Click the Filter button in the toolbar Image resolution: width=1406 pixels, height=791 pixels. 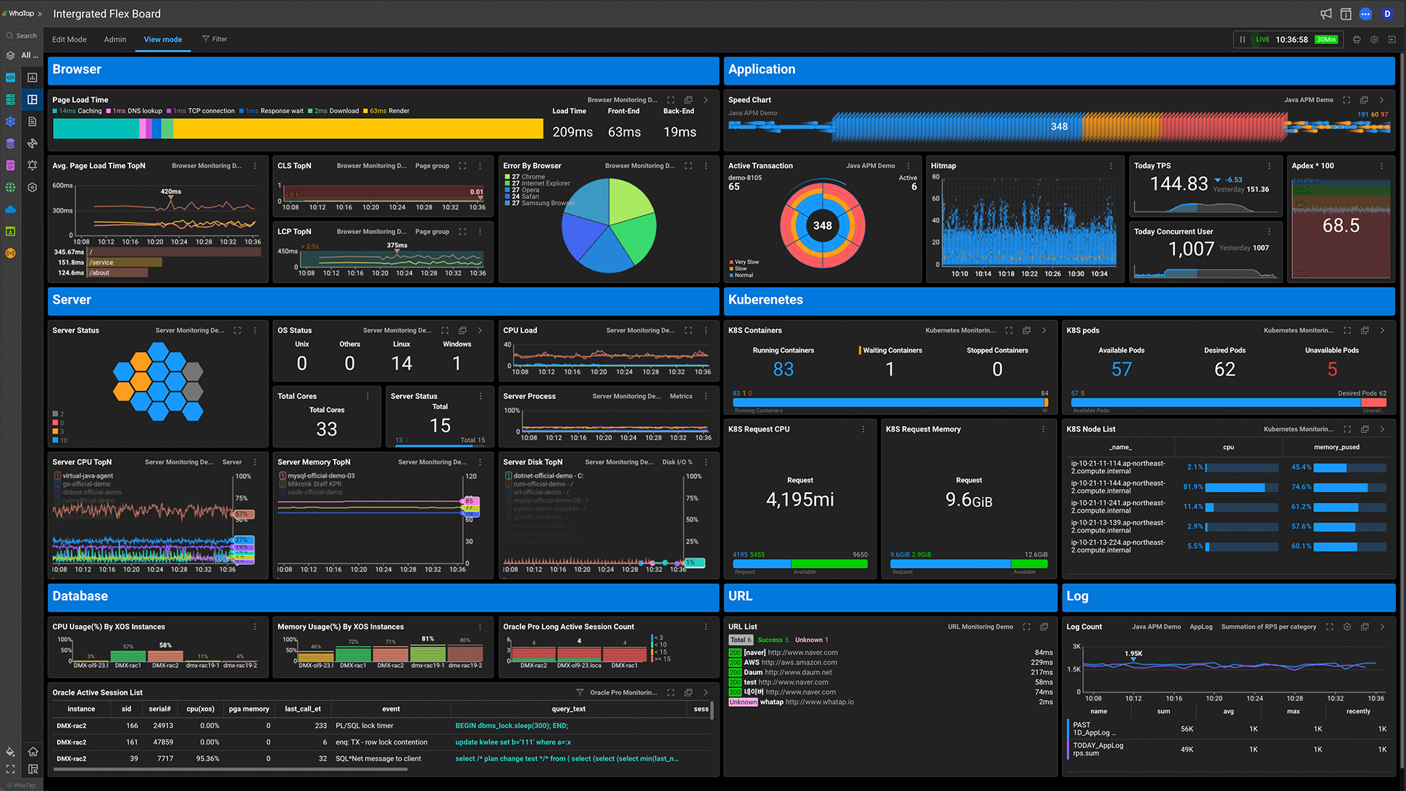[215, 39]
